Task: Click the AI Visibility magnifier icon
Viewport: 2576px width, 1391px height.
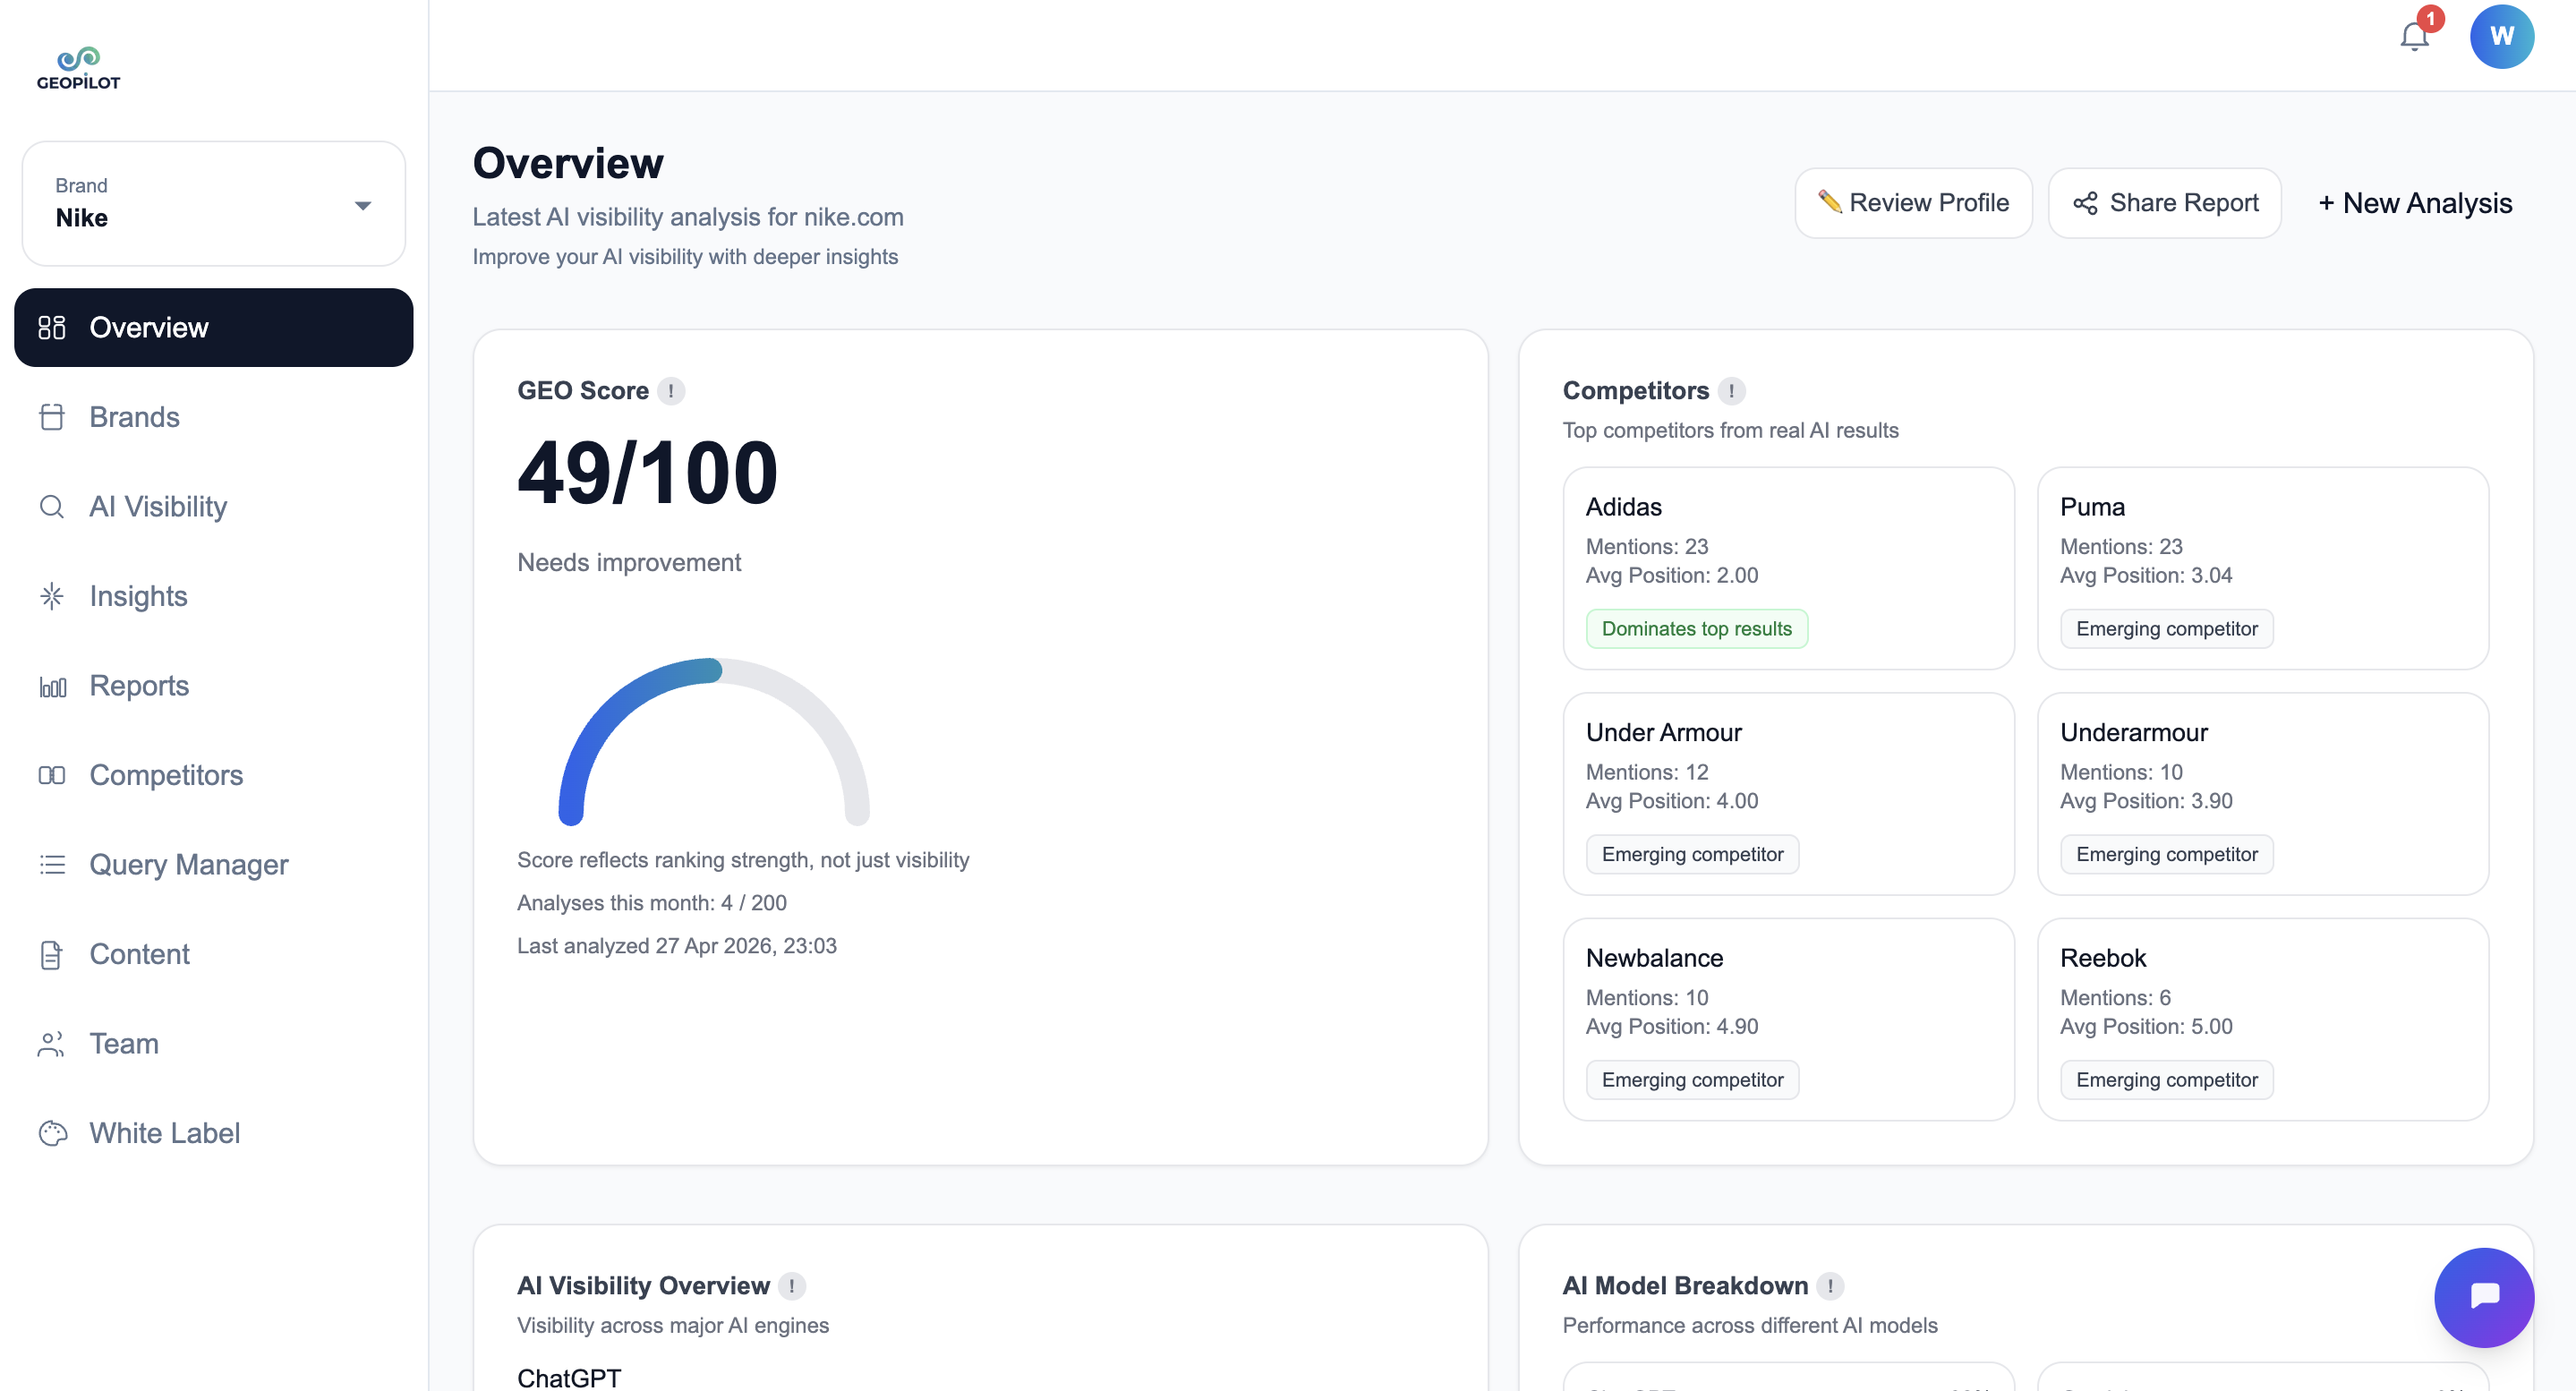Action: 52,506
